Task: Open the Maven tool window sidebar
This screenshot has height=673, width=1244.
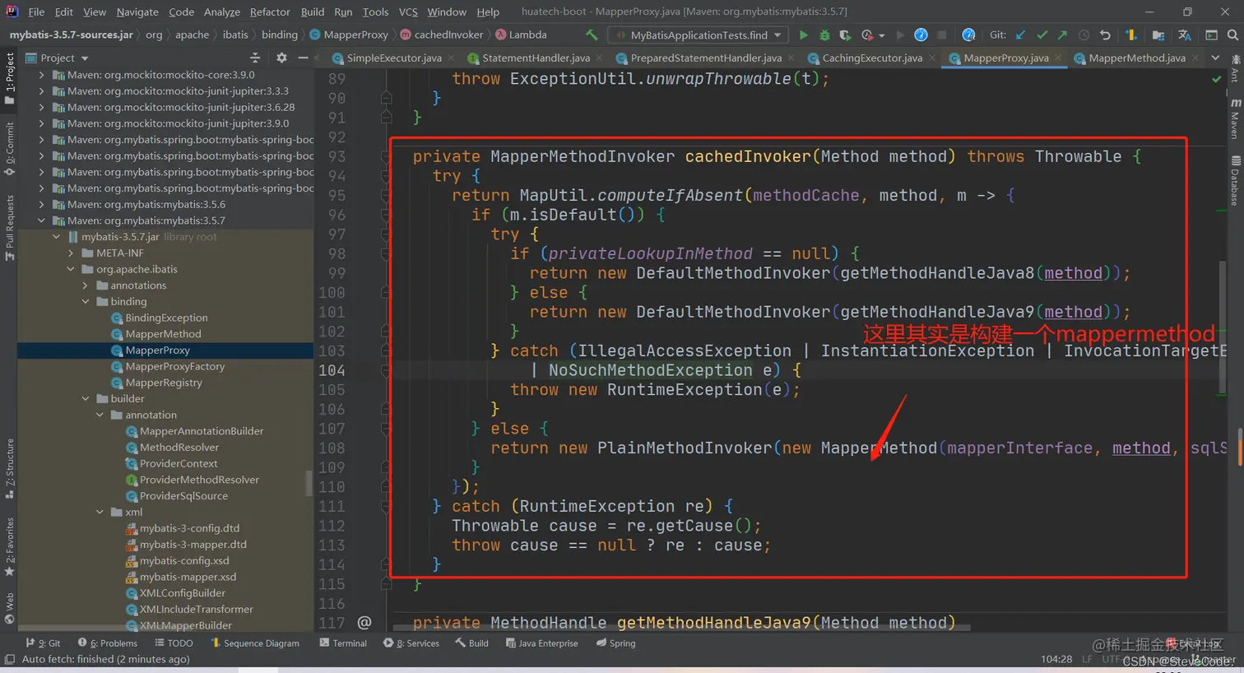Action: tap(1235, 119)
